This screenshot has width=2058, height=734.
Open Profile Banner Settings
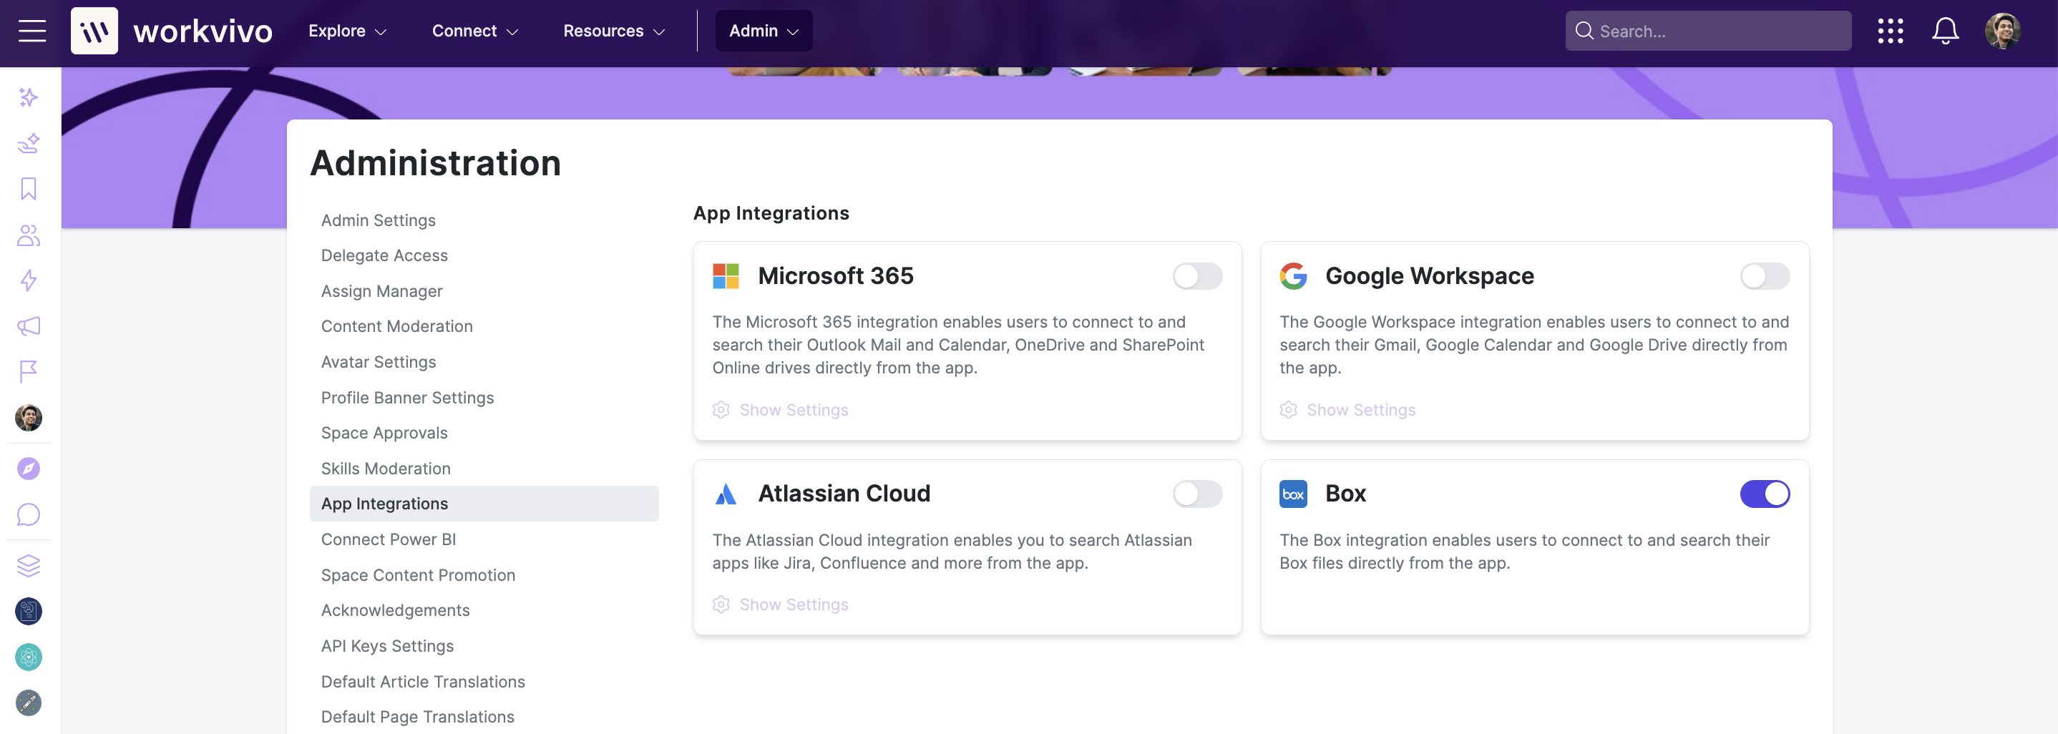coord(406,398)
